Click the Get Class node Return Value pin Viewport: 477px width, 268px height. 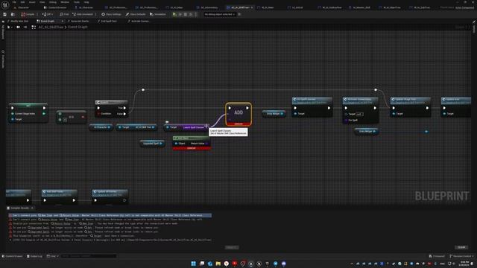pyautogui.click(x=207, y=144)
